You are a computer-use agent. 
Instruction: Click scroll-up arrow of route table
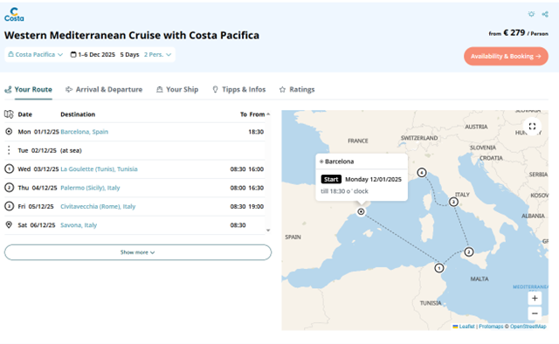(x=268, y=114)
